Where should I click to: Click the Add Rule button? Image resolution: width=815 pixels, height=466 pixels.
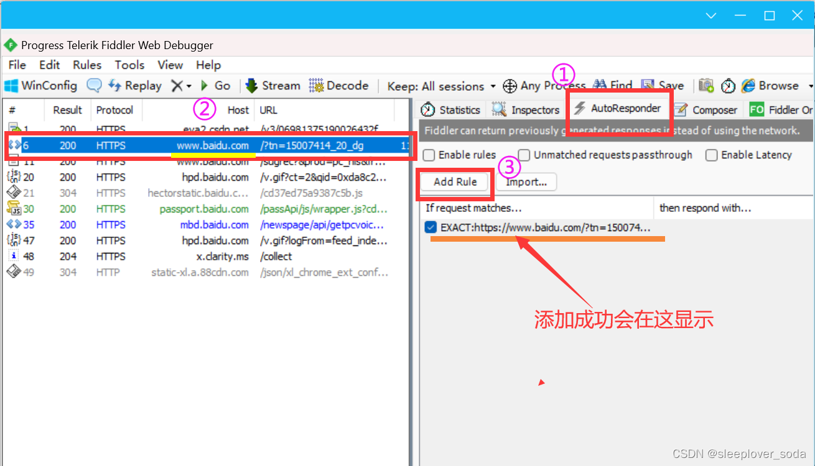click(x=455, y=181)
